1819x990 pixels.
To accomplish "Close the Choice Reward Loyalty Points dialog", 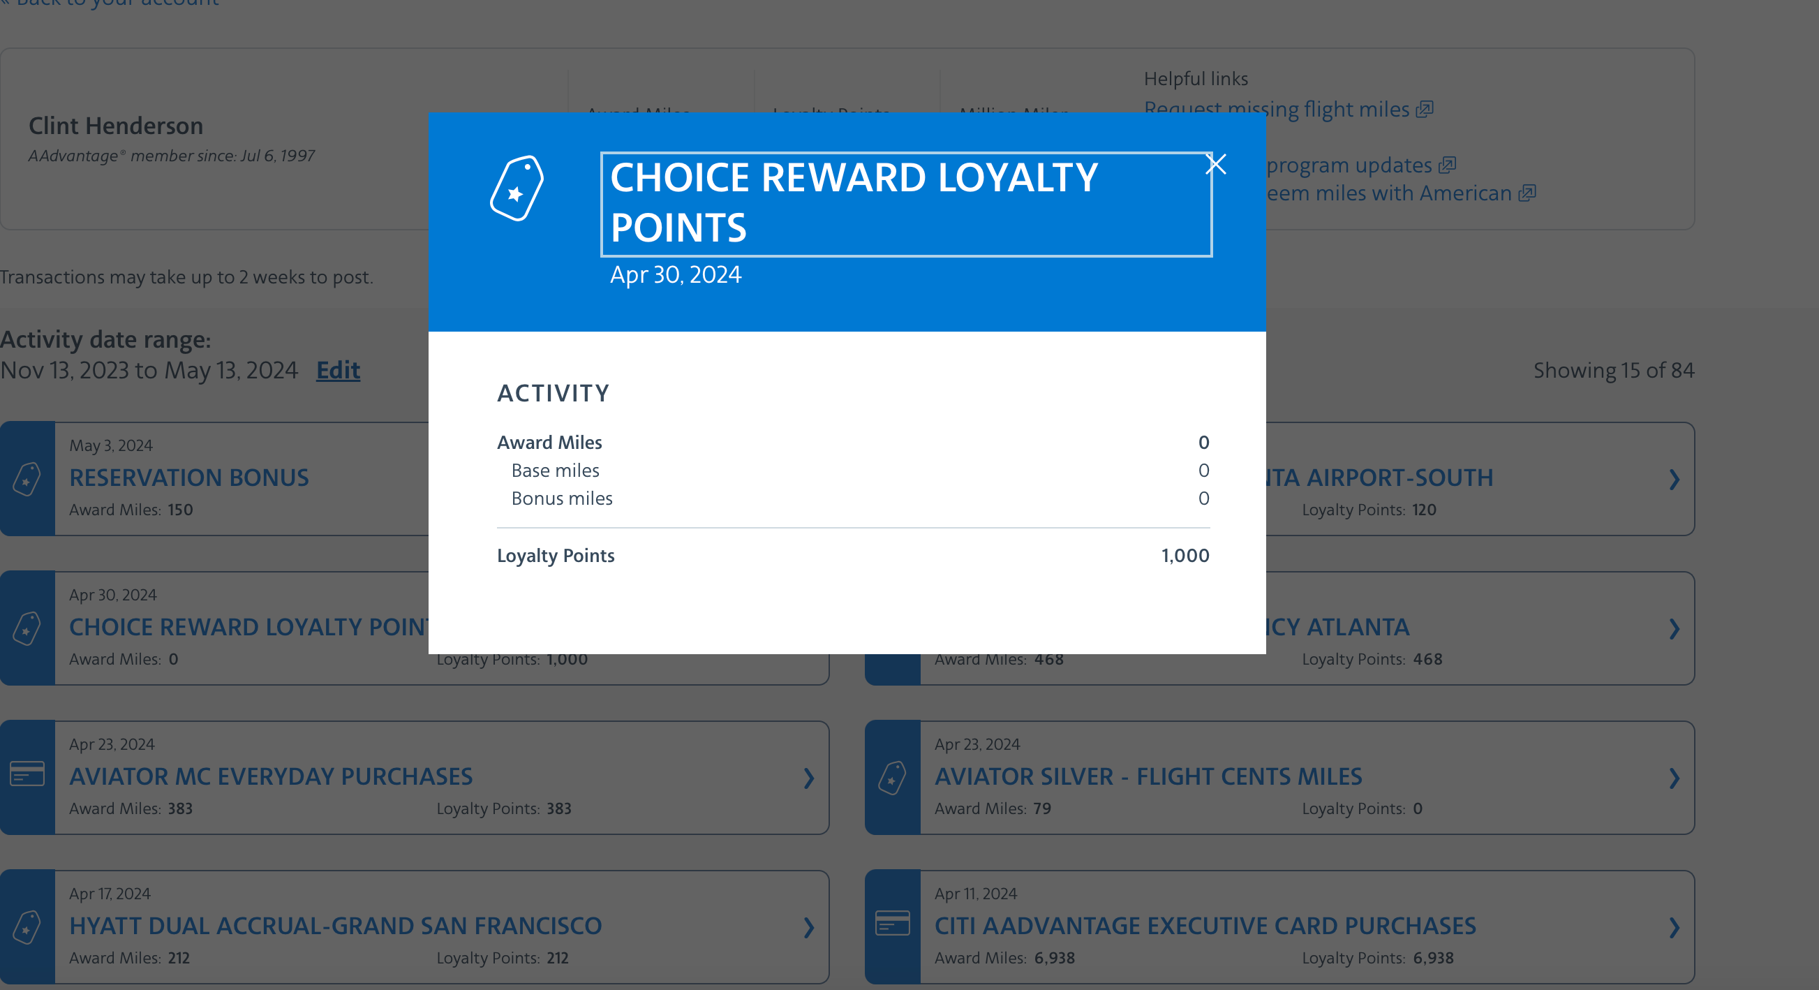I will click(x=1215, y=164).
